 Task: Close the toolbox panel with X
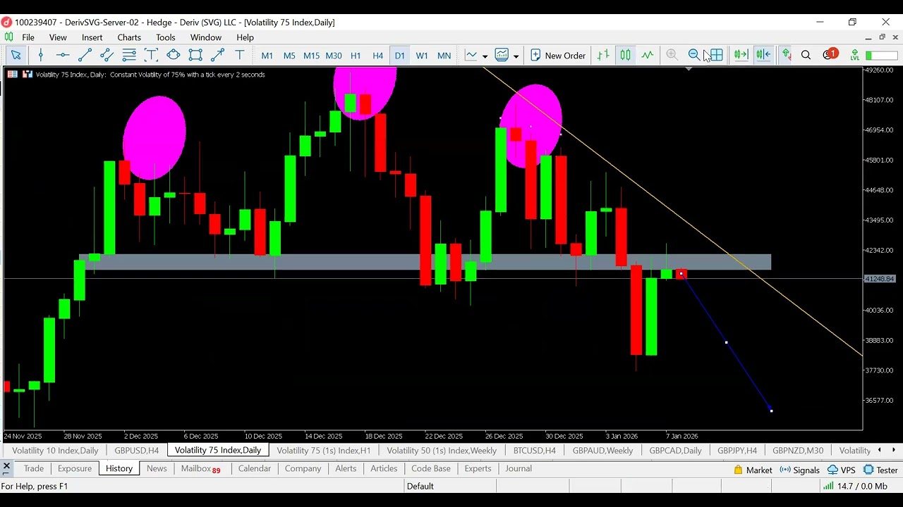6,467
